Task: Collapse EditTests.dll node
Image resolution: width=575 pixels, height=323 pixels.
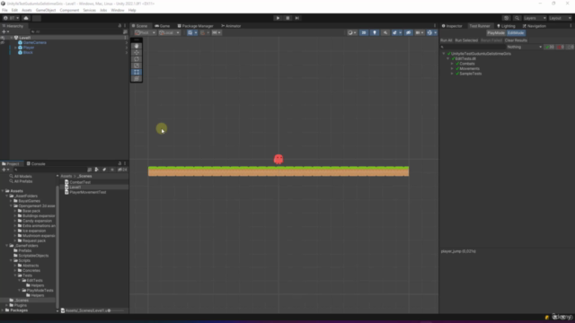Action: (447, 58)
